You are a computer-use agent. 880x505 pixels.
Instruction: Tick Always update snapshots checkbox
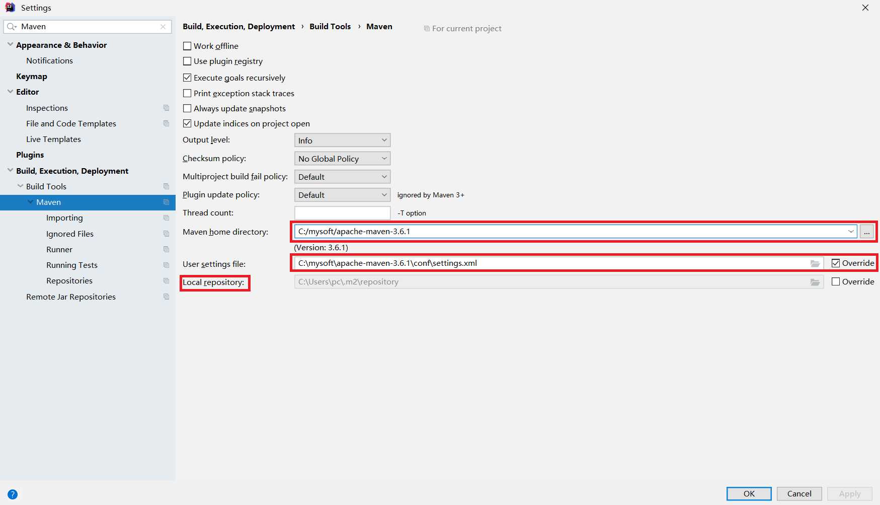click(187, 108)
